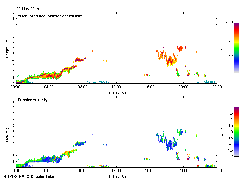
Task: Click Time (UTC) label under the Doppler plot
Action: coord(116,176)
